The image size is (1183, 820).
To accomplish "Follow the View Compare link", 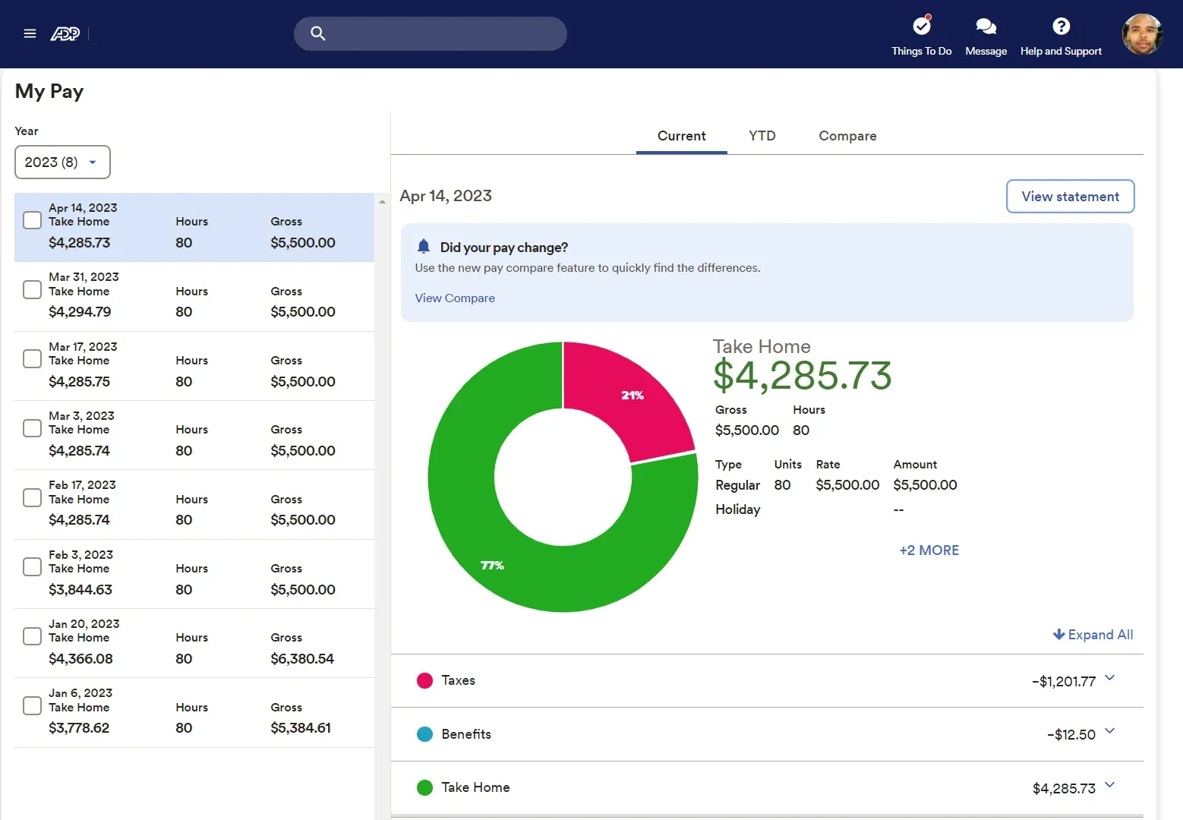I will click(455, 298).
